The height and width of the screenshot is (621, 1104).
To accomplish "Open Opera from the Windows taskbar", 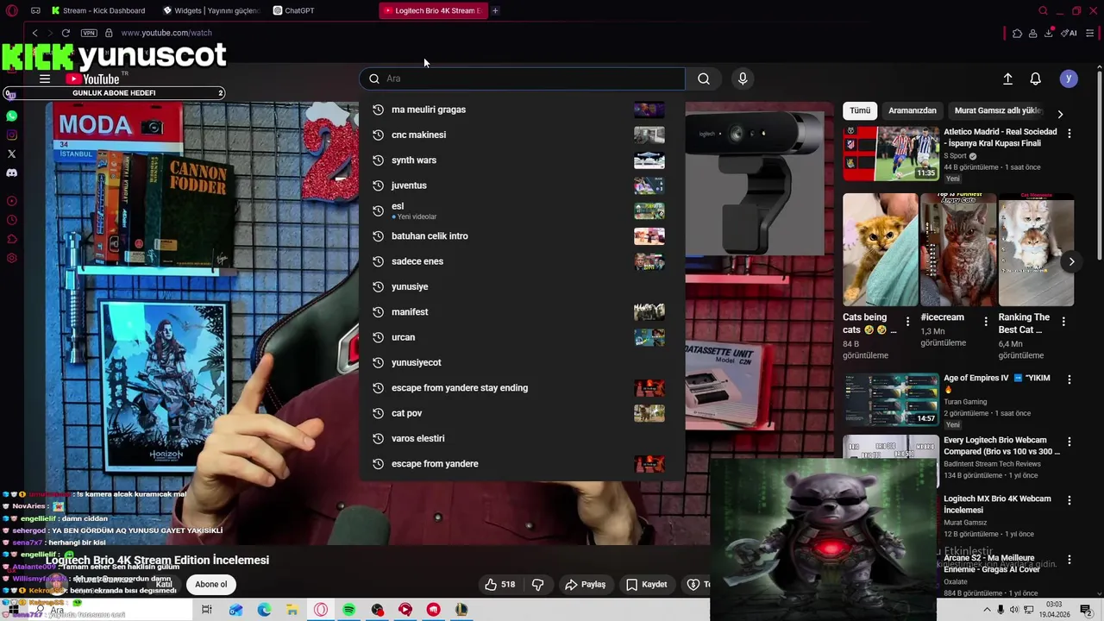I will (321, 610).
